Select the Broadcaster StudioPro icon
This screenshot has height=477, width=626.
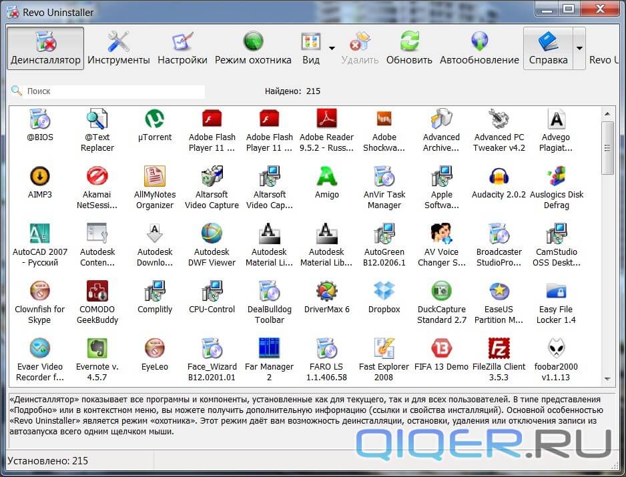pyautogui.click(x=499, y=233)
